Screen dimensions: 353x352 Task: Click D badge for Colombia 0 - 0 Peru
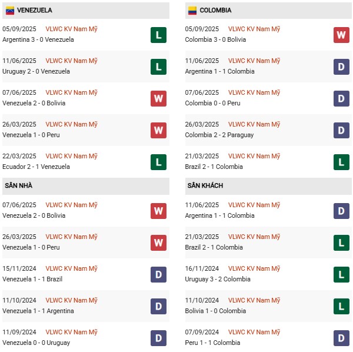tap(341, 98)
